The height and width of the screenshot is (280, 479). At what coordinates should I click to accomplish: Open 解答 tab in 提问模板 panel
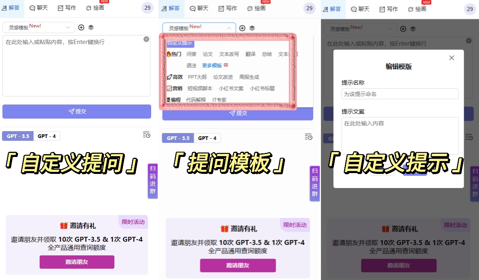coord(171,8)
